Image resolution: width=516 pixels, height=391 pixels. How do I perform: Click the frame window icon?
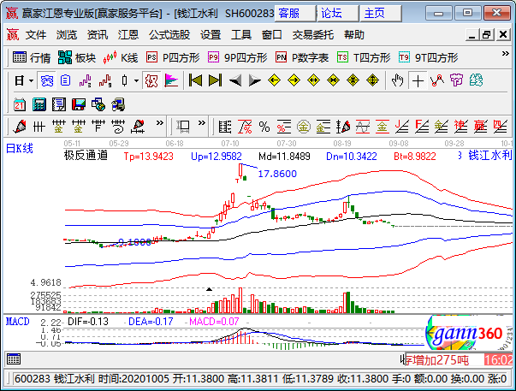[x=183, y=127]
